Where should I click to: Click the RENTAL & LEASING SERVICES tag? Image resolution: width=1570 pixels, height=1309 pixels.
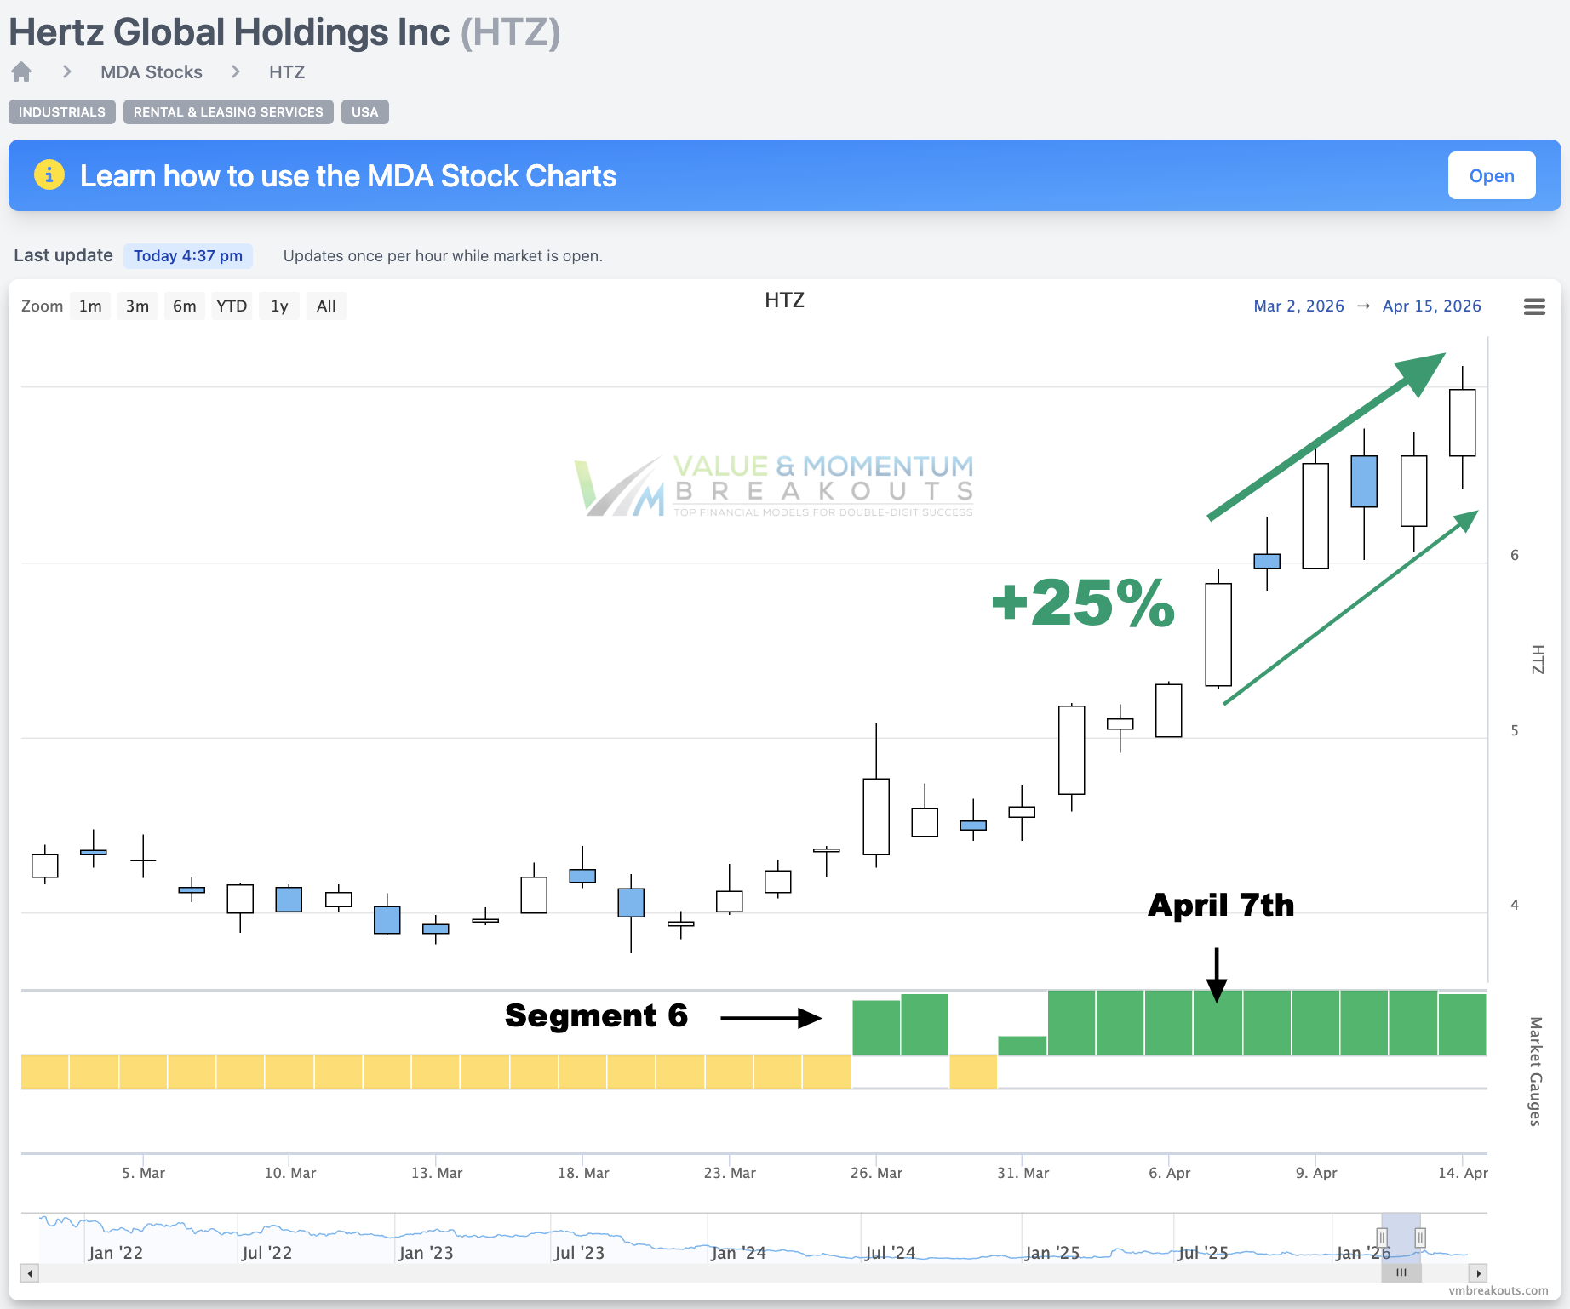228,112
